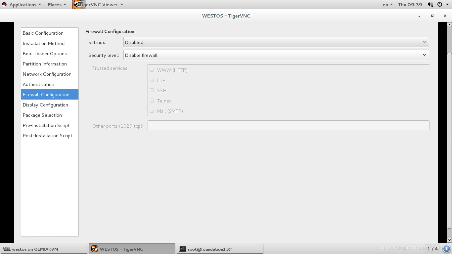Viewport: 452px width, 254px height.
Task: Click the Red Hat logo icon
Action: click(4, 4)
